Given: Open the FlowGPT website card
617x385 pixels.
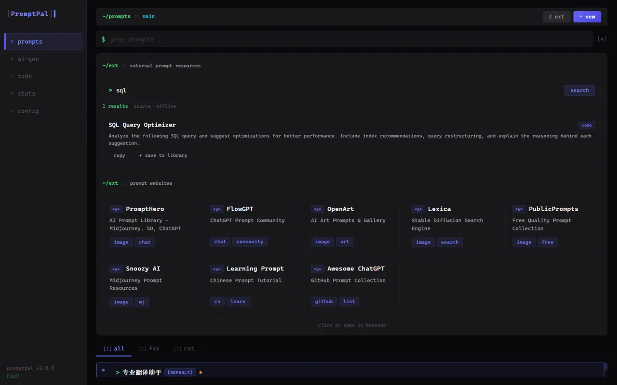Looking at the screenshot, I should point(251,225).
